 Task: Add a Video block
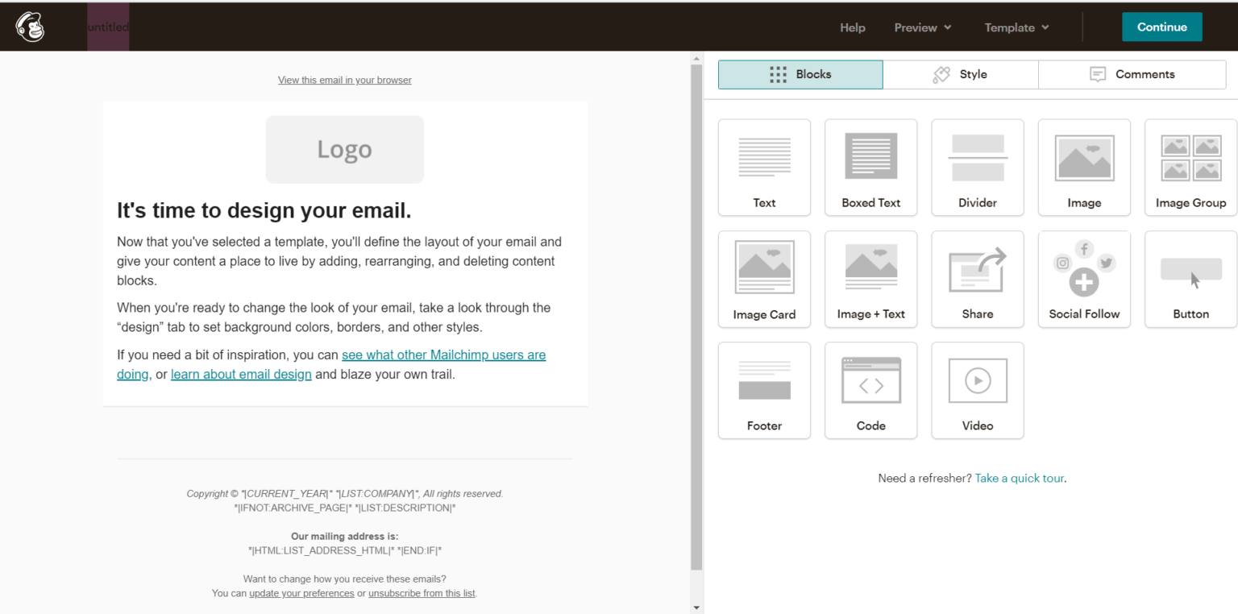tap(977, 390)
